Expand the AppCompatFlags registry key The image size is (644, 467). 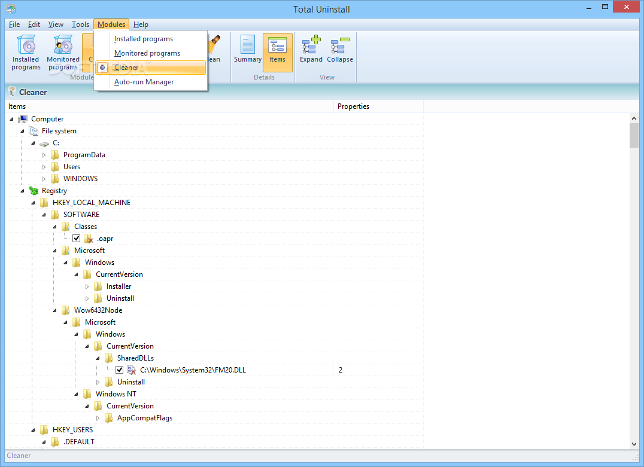pos(98,418)
